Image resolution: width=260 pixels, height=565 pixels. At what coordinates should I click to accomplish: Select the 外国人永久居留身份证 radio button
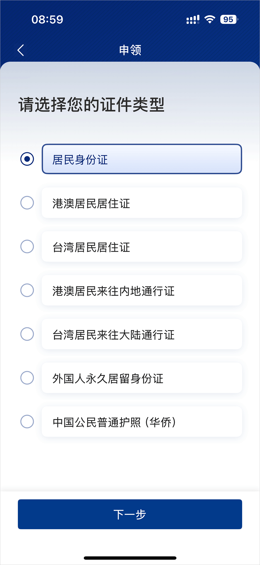pyautogui.click(x=27, y=378)
